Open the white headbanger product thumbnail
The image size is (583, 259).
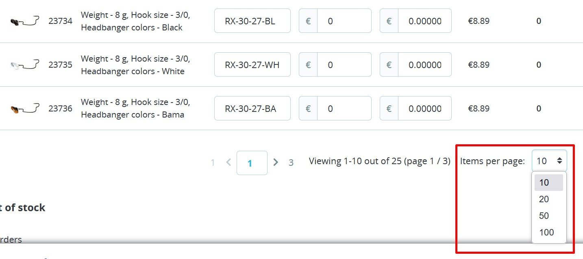[x=25, y=65]
